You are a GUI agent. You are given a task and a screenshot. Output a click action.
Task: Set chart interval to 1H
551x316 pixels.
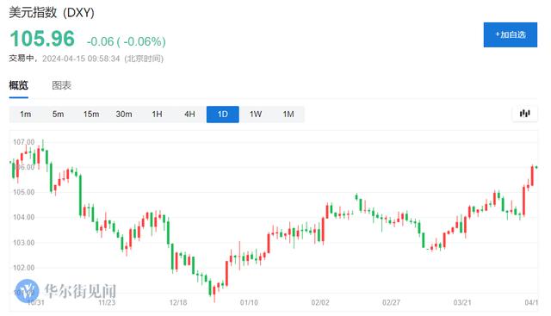tap(157, 115)
